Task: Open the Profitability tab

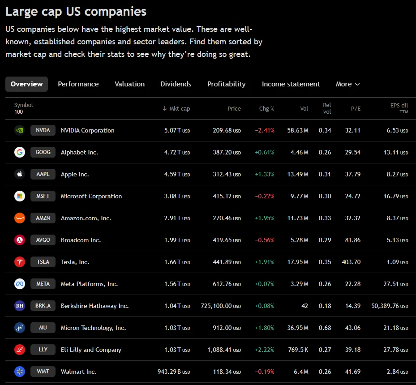Action: coord(226,84)
